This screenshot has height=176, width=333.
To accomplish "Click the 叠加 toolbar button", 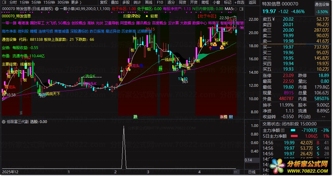I will [x=115, y=2].
